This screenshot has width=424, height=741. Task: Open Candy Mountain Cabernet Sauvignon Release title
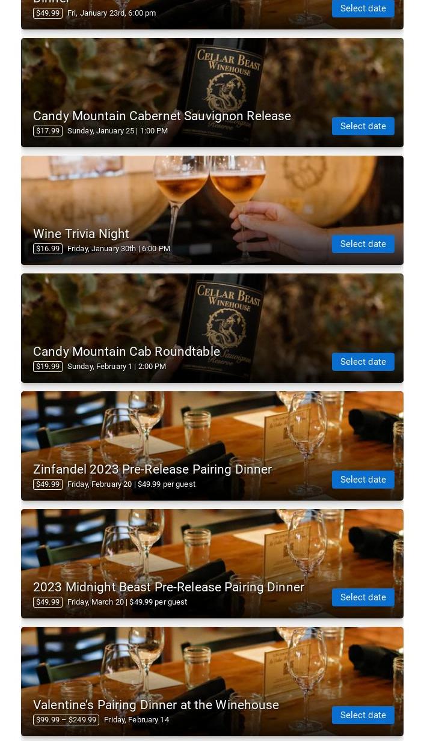pyautogui.click(x=162, y=116)
